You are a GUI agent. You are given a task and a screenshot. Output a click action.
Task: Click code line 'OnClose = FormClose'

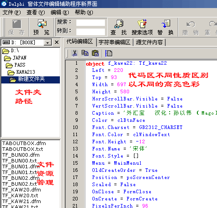click(x=121, y=191)
